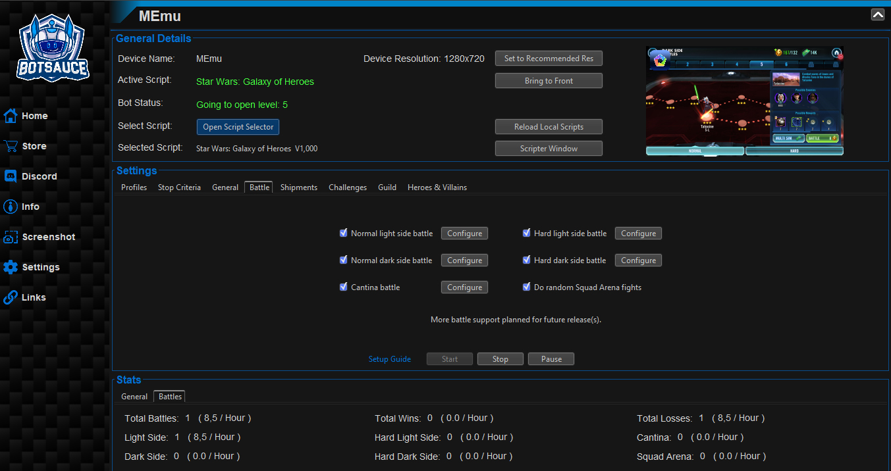Click the Links chain icon
Viewport: 891px width, 471px height.
click(x=11, y=297)
